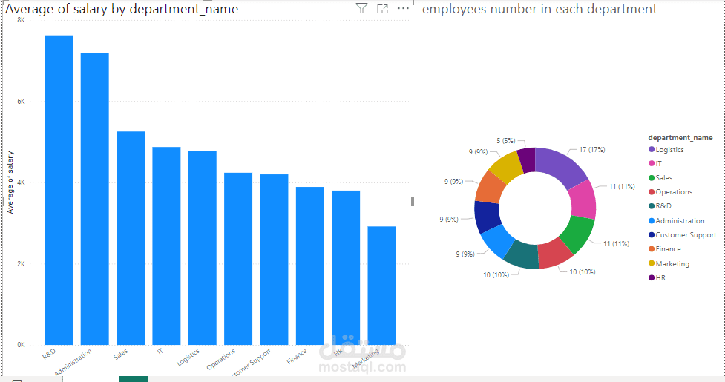Click the resize handle between the two charts
This screenshot has width=725, height=382.
[x=413, y=202]
